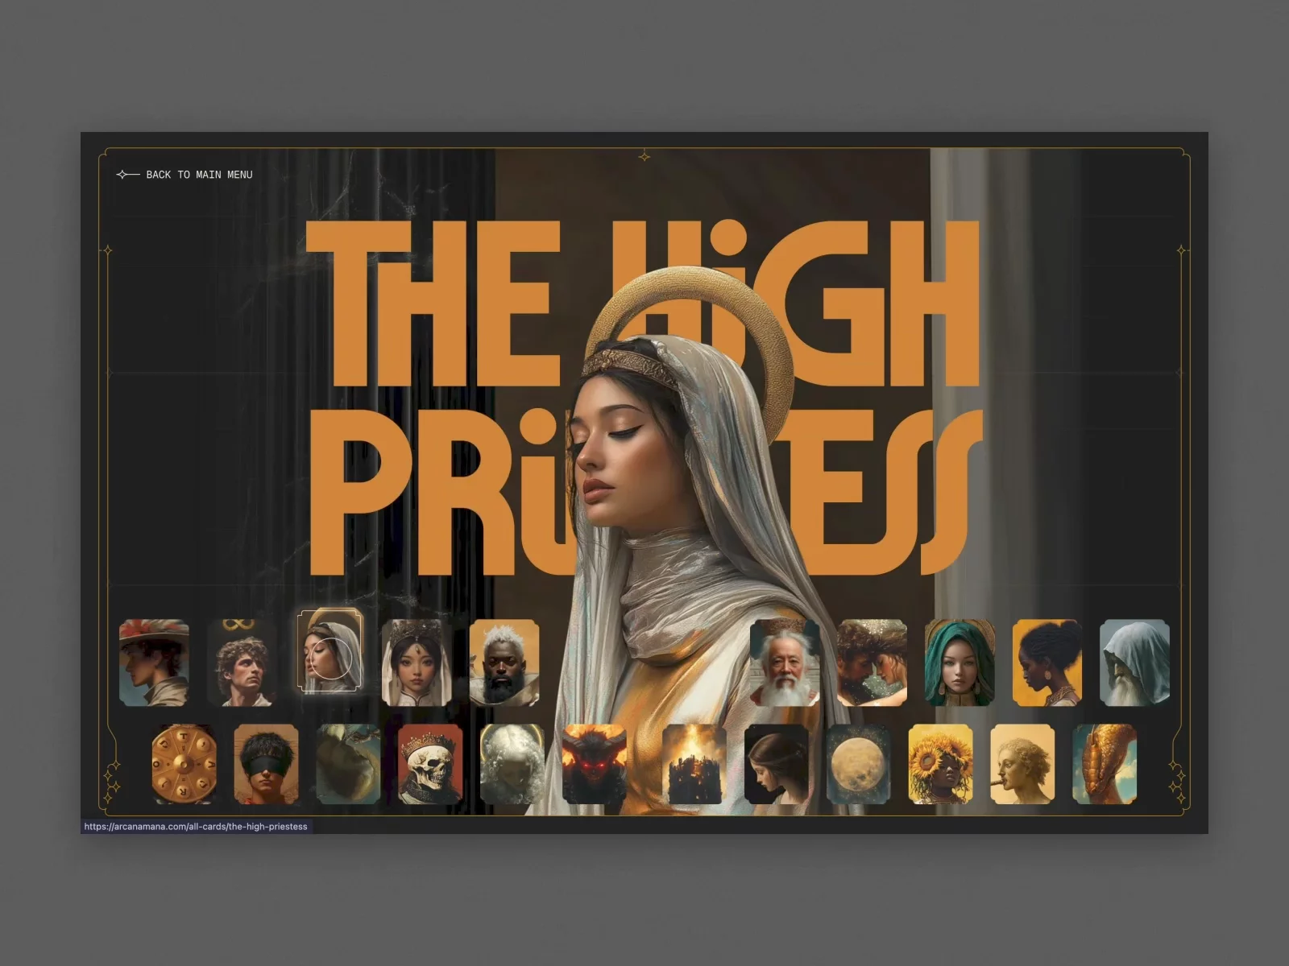Select the woman-in-profile card on yellow background
Image resolution: width=1289 pixels, height=966 pixels.
(1047, 663)
